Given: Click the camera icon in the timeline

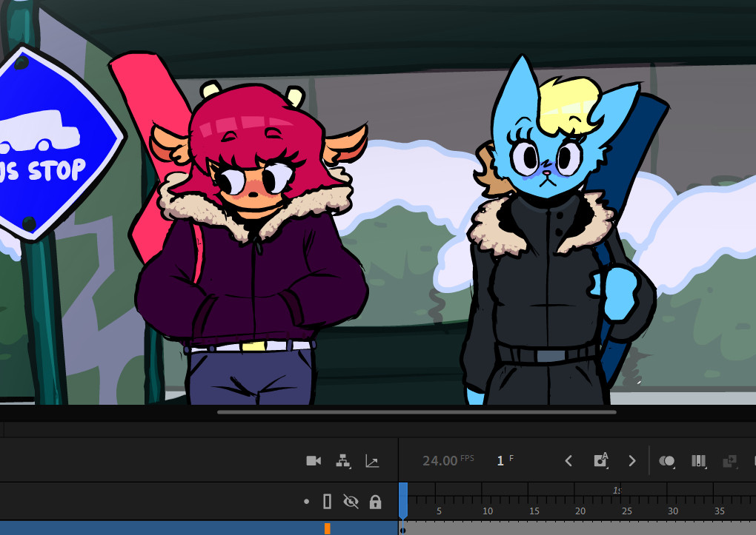Looking at the screenshot, I should (x=314, y=461).
